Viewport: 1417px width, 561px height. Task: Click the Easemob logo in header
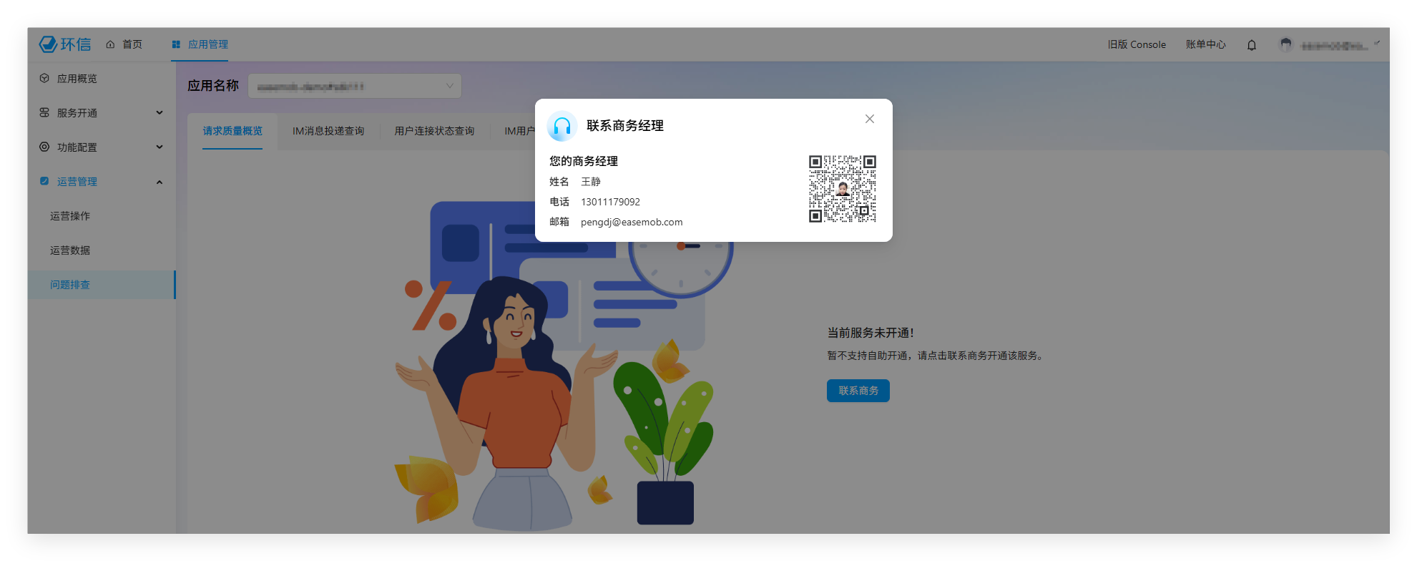[65, 44]
